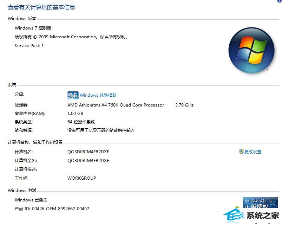Viewport: 282px width, 225px height.
Task: Click the 工作组 label
Action: tap(21, 178)
